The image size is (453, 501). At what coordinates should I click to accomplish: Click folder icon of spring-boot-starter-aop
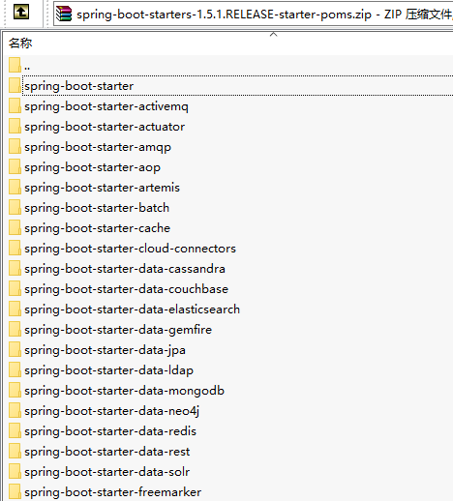tap(15, 166)
